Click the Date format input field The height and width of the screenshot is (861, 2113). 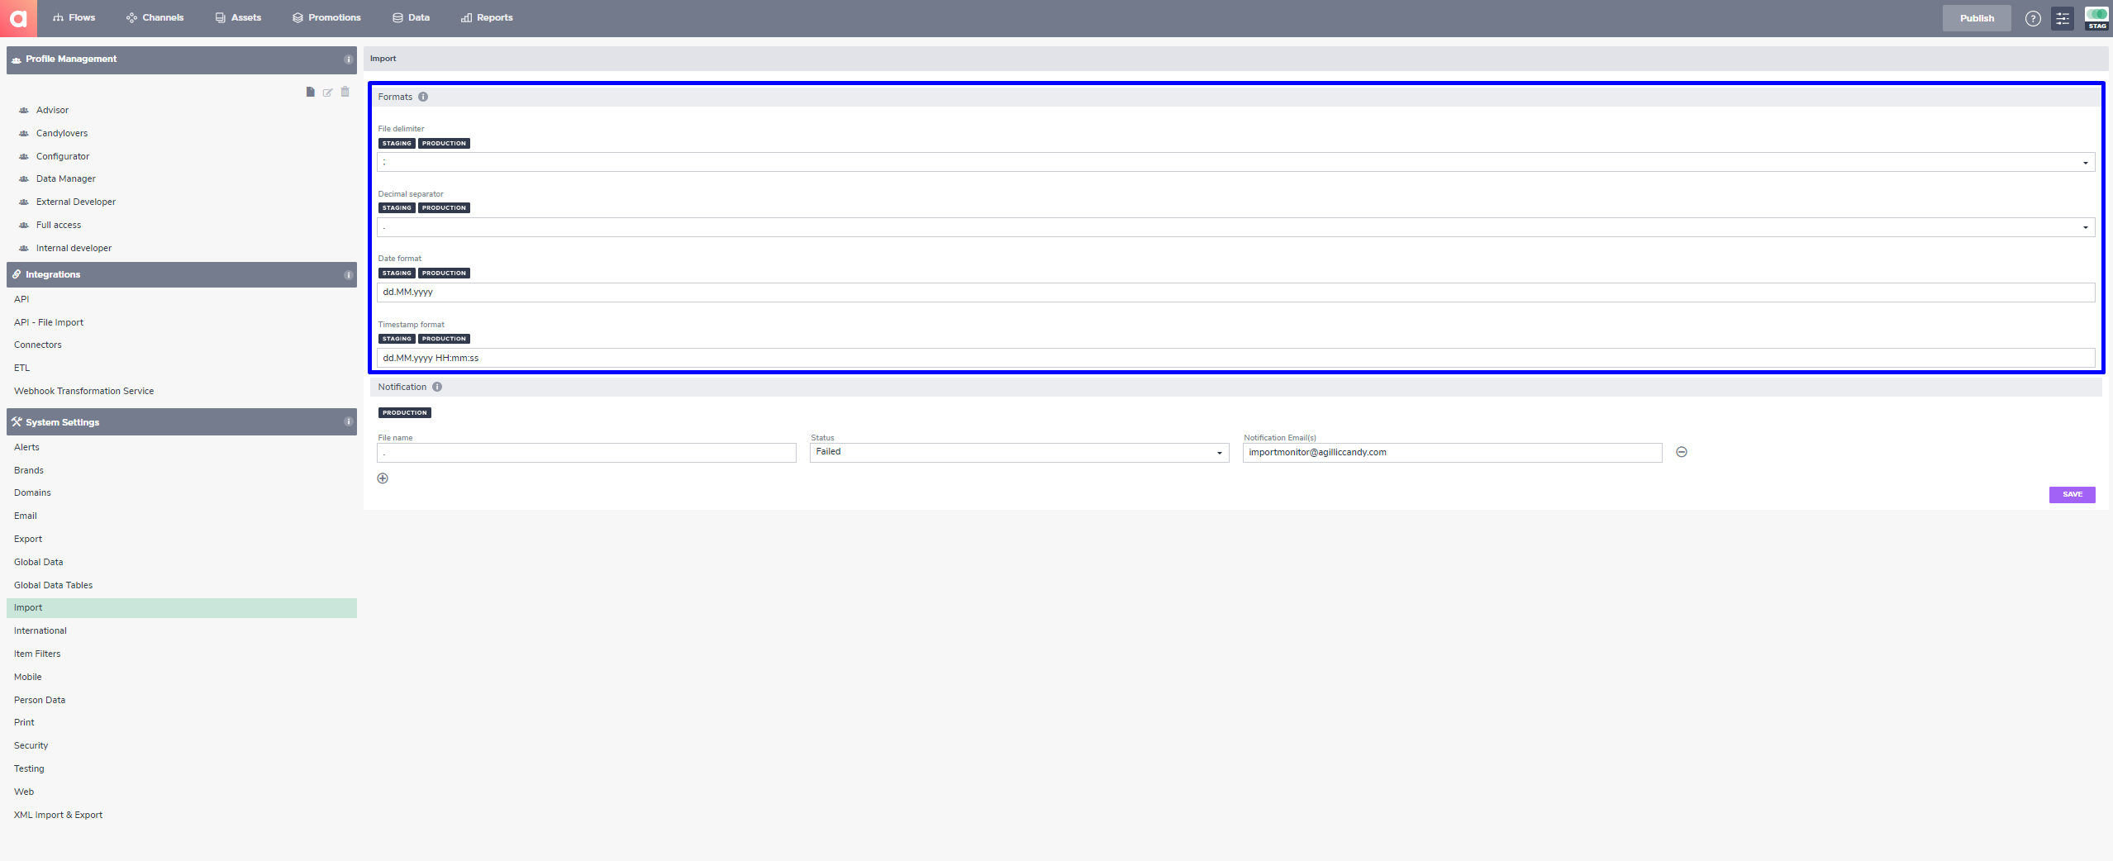[1235, 293]
